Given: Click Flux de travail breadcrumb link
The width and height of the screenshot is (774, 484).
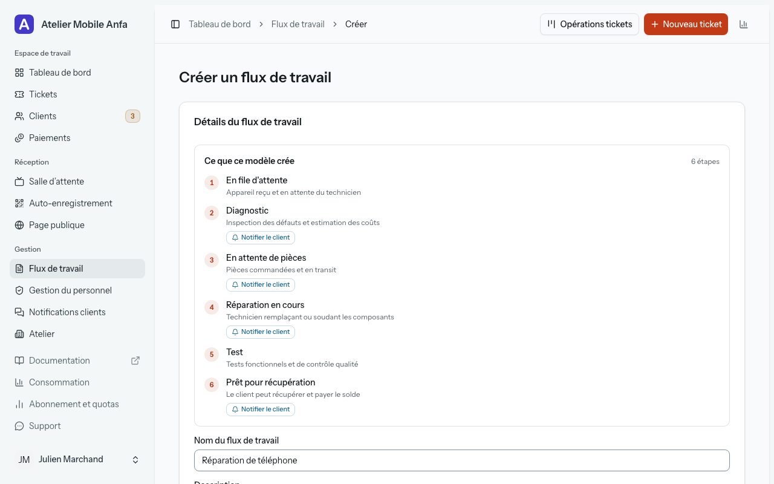Looking at the screenshot, I should tap(298, 24).
